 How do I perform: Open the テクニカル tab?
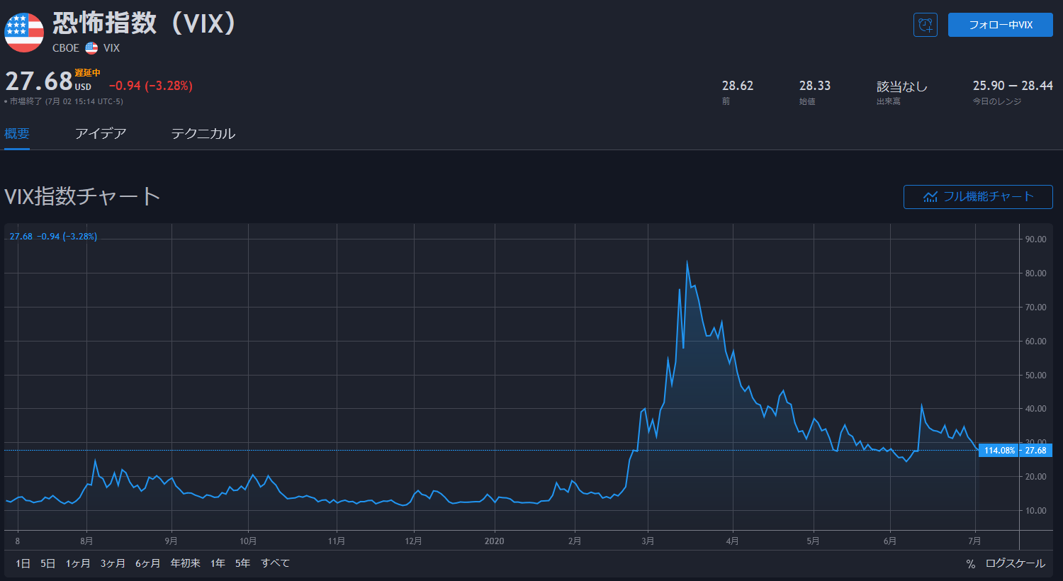tap(203, 133)
